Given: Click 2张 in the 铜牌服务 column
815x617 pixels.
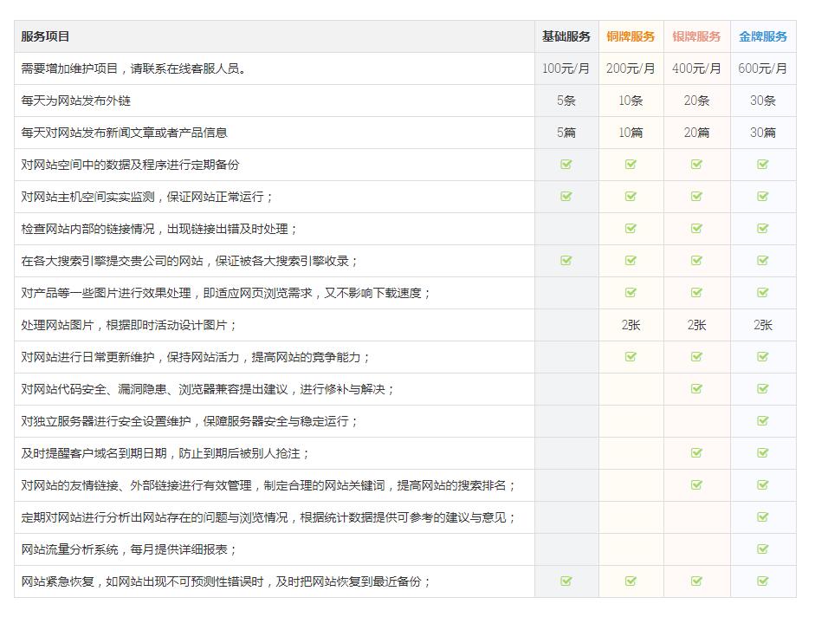Looking at the screenshot, I should 631,325.
